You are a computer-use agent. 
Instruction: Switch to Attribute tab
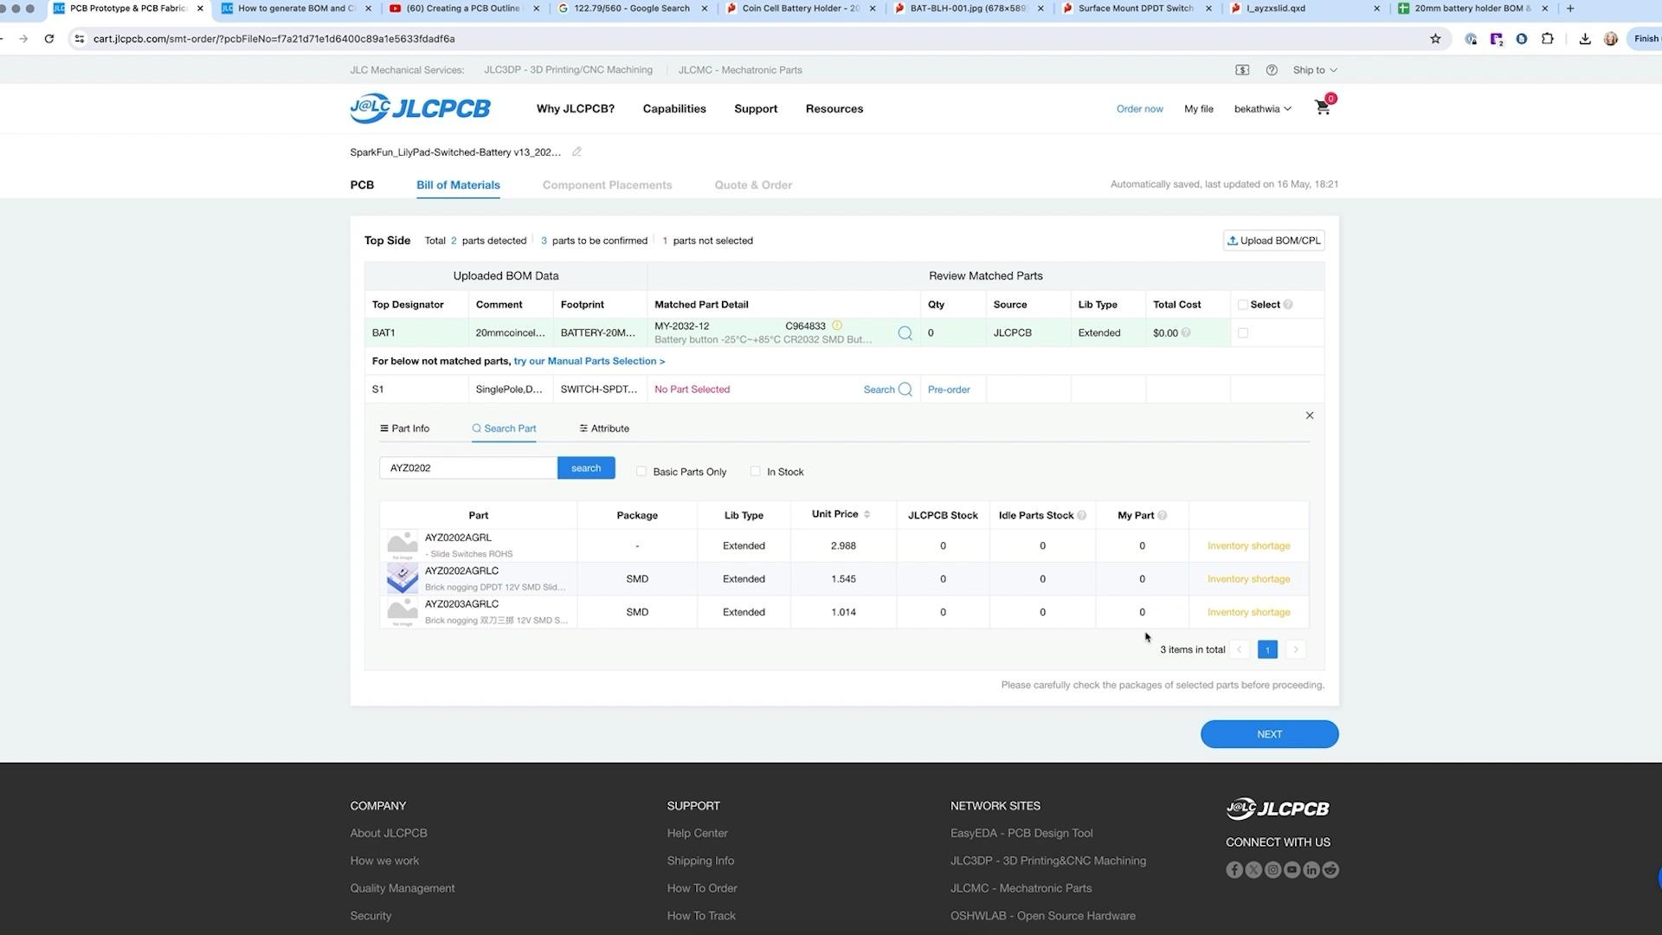coord(604,429)
